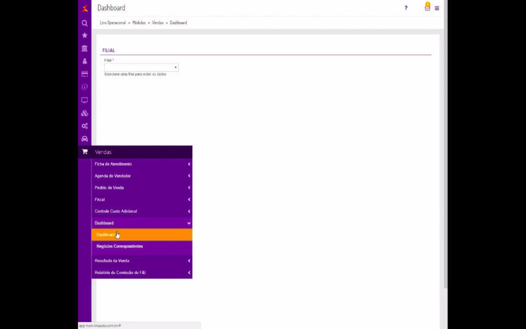This screenshot has width=526, height=329.
Task: Go to Linx Operacional breadcrumb
Action: coord(113,23)
